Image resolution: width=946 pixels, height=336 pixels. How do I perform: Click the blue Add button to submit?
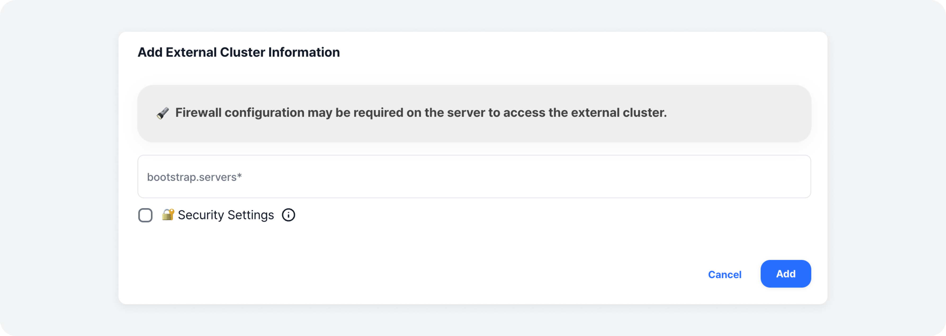pos(786,274)
